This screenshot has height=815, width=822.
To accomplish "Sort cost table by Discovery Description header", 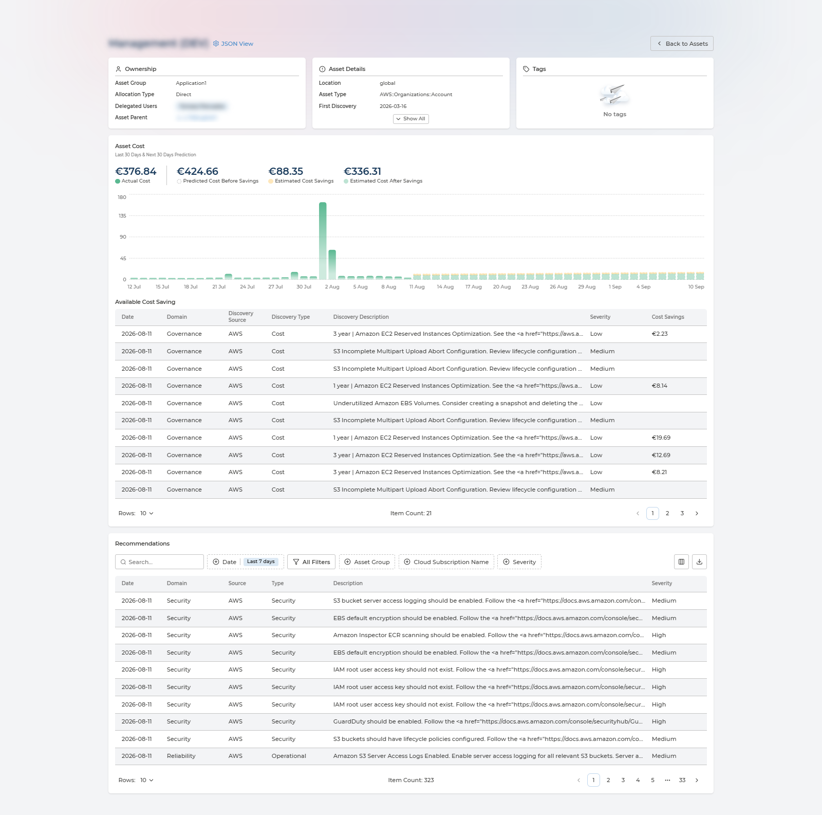I will tap(361, 317).
